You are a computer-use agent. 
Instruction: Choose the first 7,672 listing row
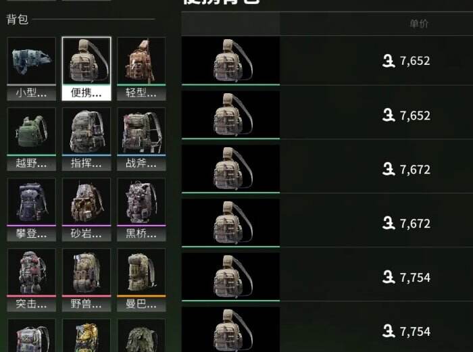pos(327,169)
